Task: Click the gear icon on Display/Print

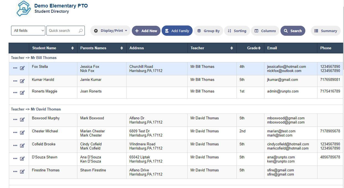Action: [96, 31]
